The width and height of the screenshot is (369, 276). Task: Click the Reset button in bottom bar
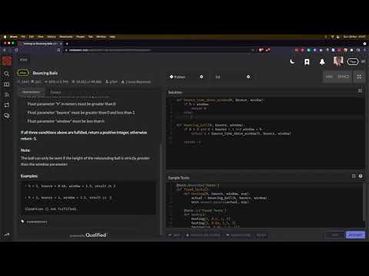[261, 235]
